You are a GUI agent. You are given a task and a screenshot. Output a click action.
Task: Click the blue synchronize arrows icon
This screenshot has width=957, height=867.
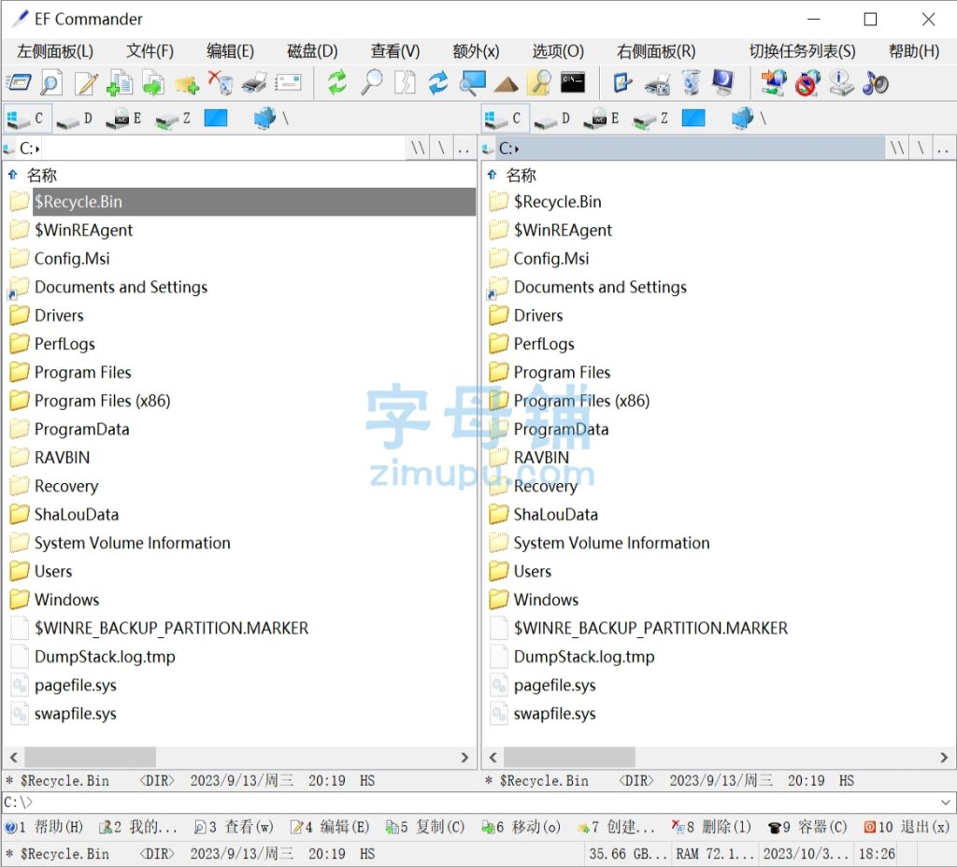point(438,83)
